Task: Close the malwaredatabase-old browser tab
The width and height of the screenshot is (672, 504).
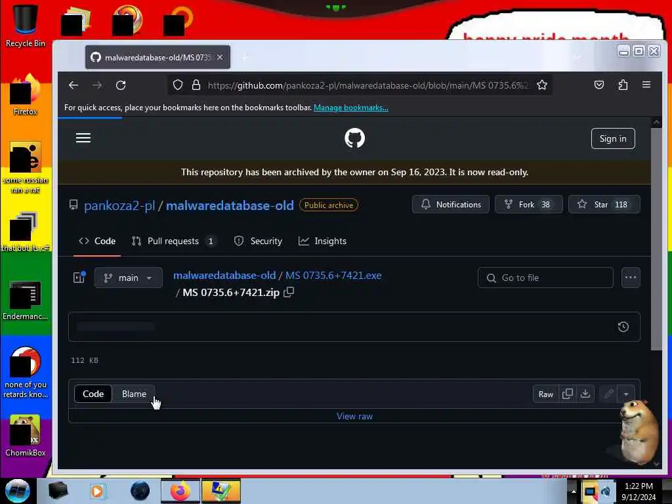Action: point(220,57)
